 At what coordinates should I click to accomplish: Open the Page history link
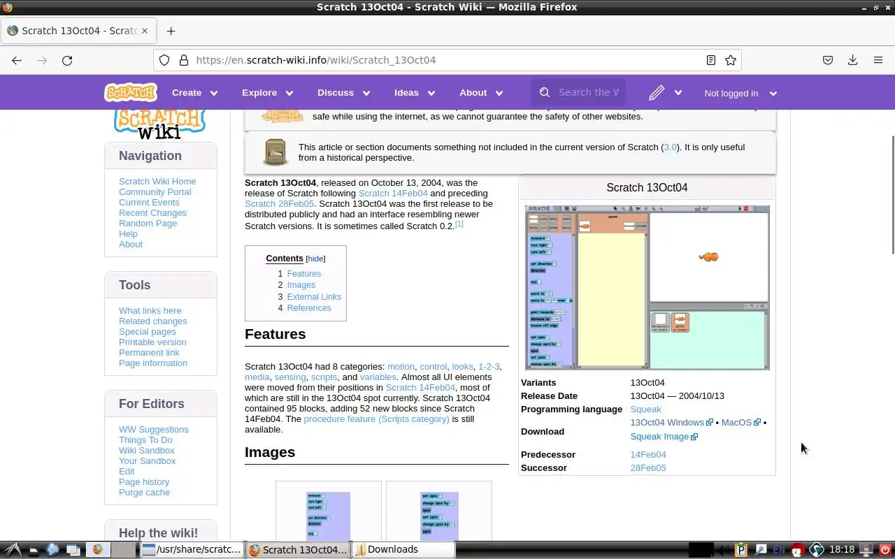click(144, 481)
